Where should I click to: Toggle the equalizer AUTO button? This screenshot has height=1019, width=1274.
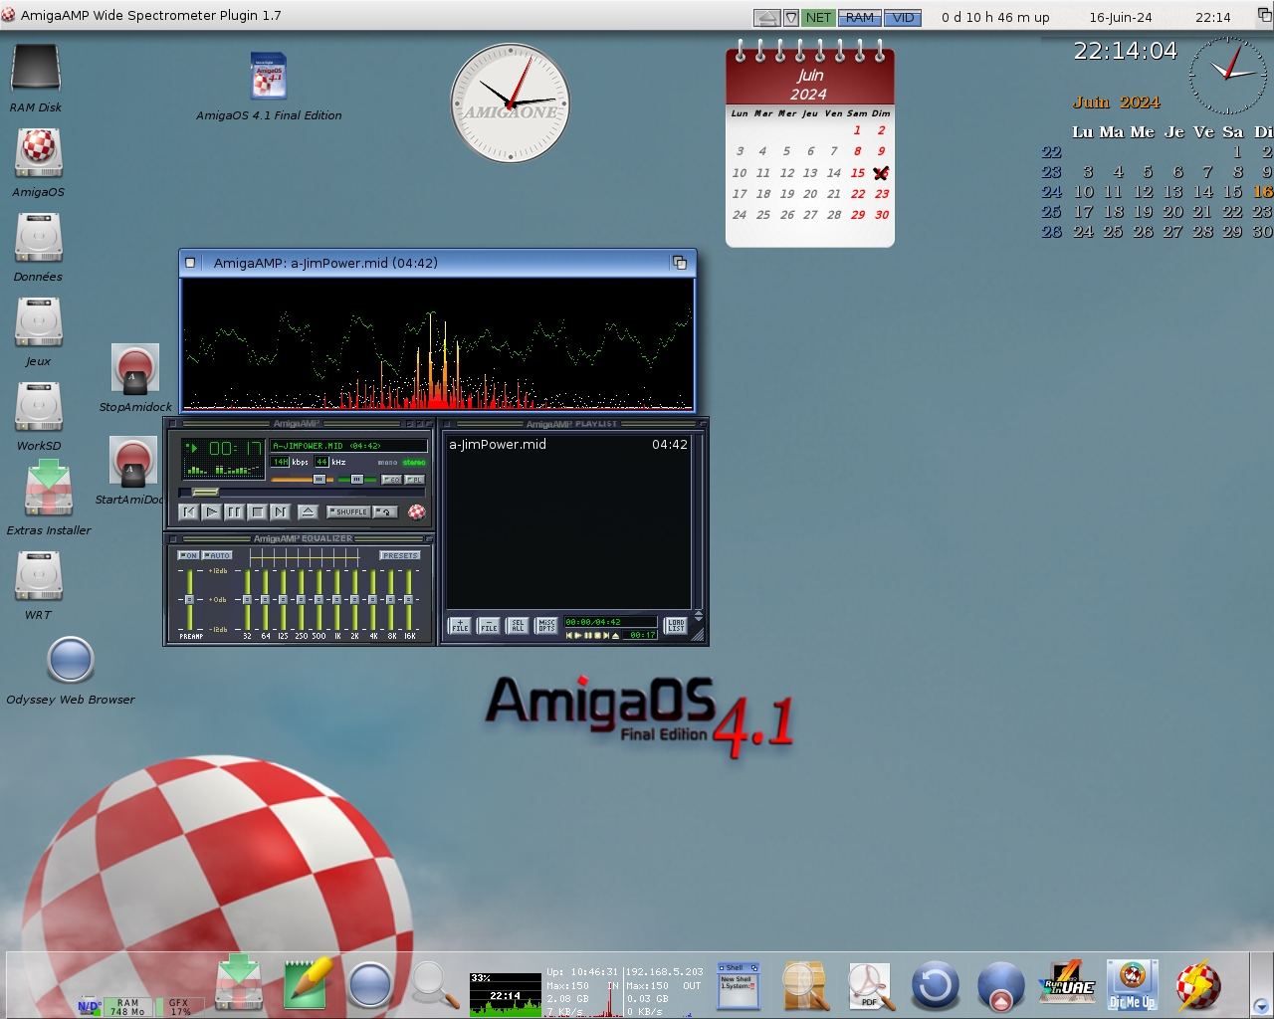(x=217, y=555)
